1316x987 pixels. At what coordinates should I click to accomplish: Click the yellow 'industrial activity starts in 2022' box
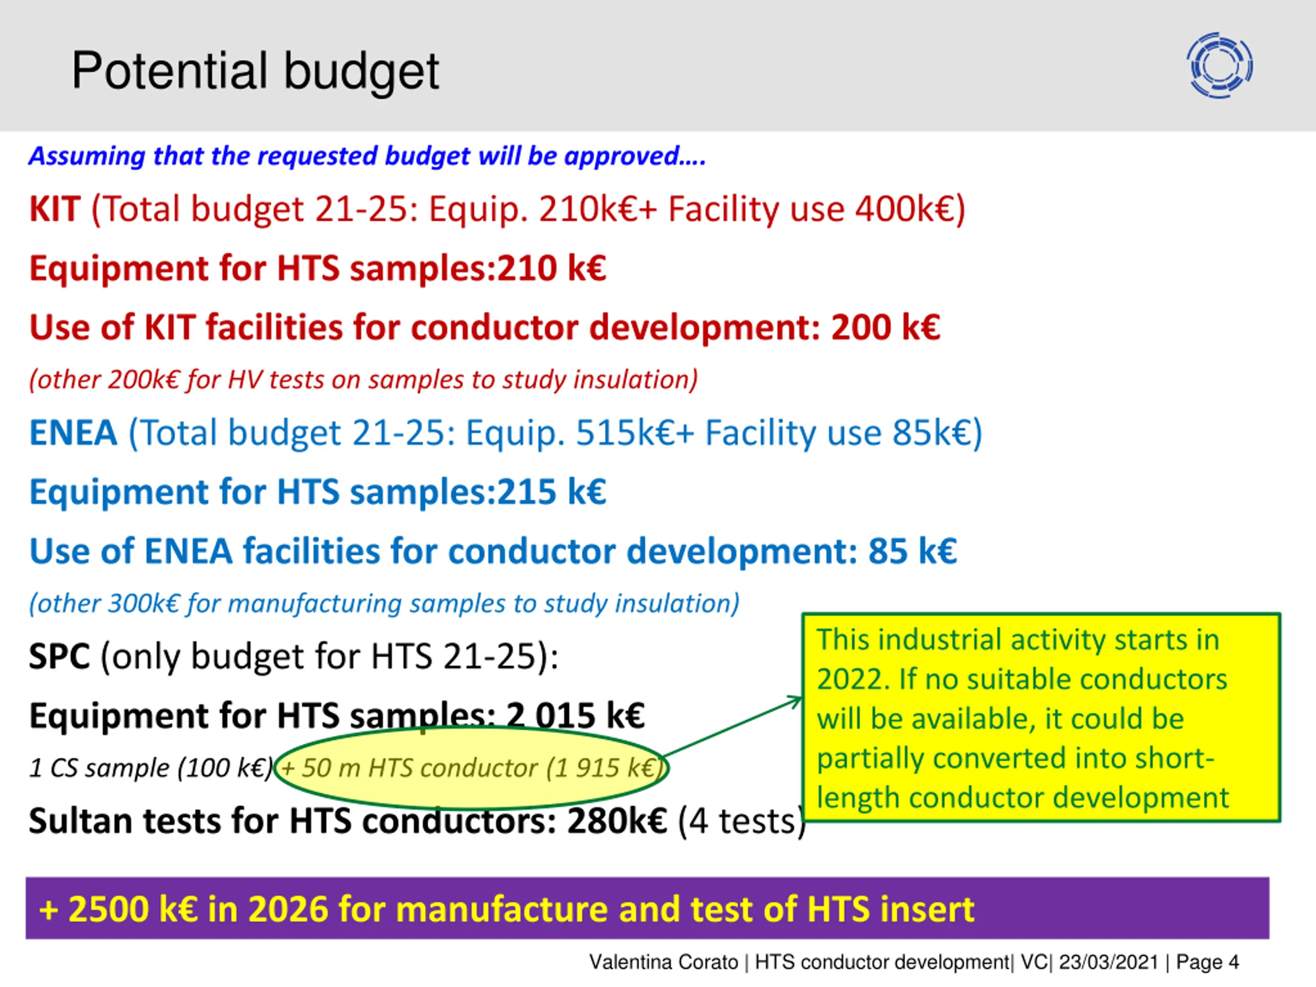click(x=1040, y=718)
